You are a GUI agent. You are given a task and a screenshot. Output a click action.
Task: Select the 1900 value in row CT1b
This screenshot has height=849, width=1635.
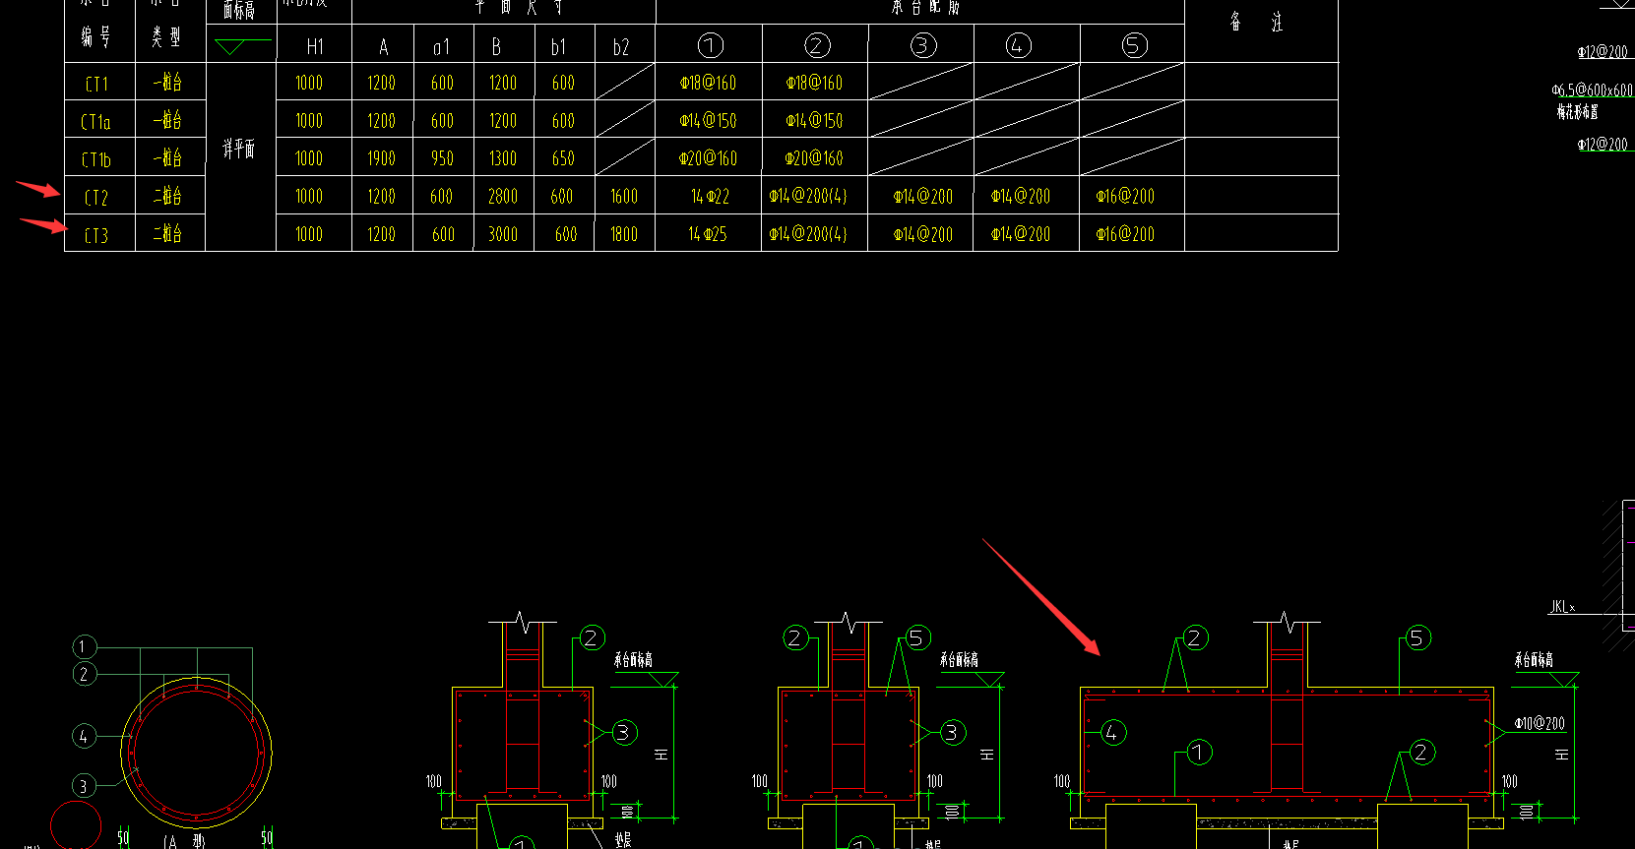(x=381, y=158)
